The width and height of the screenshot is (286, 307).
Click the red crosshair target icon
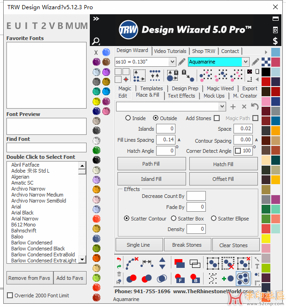coord(126,79)
